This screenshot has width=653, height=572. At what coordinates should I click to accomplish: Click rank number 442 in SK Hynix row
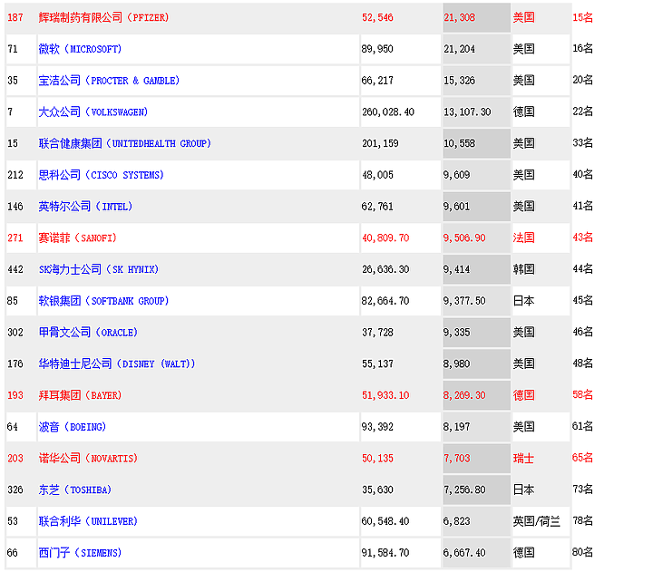tap(15, 269)
